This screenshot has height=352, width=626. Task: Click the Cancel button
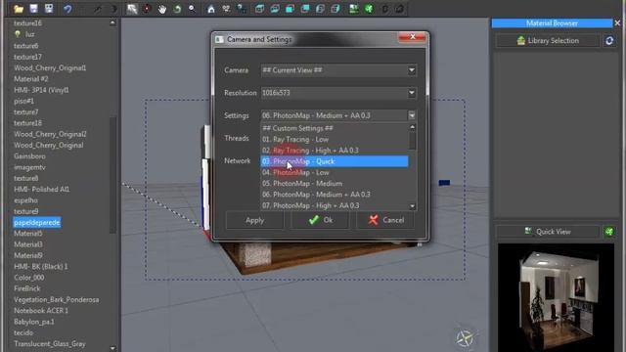point(385,220)
